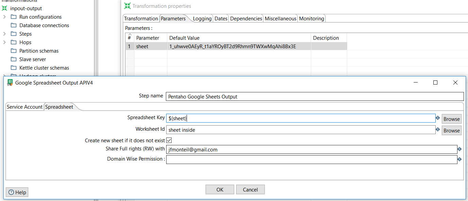This screenshot has height=201, width=468.
Task: Click Worksheet Id field with sheet inside
Action: pyautogui.click(x=301, y=130)
